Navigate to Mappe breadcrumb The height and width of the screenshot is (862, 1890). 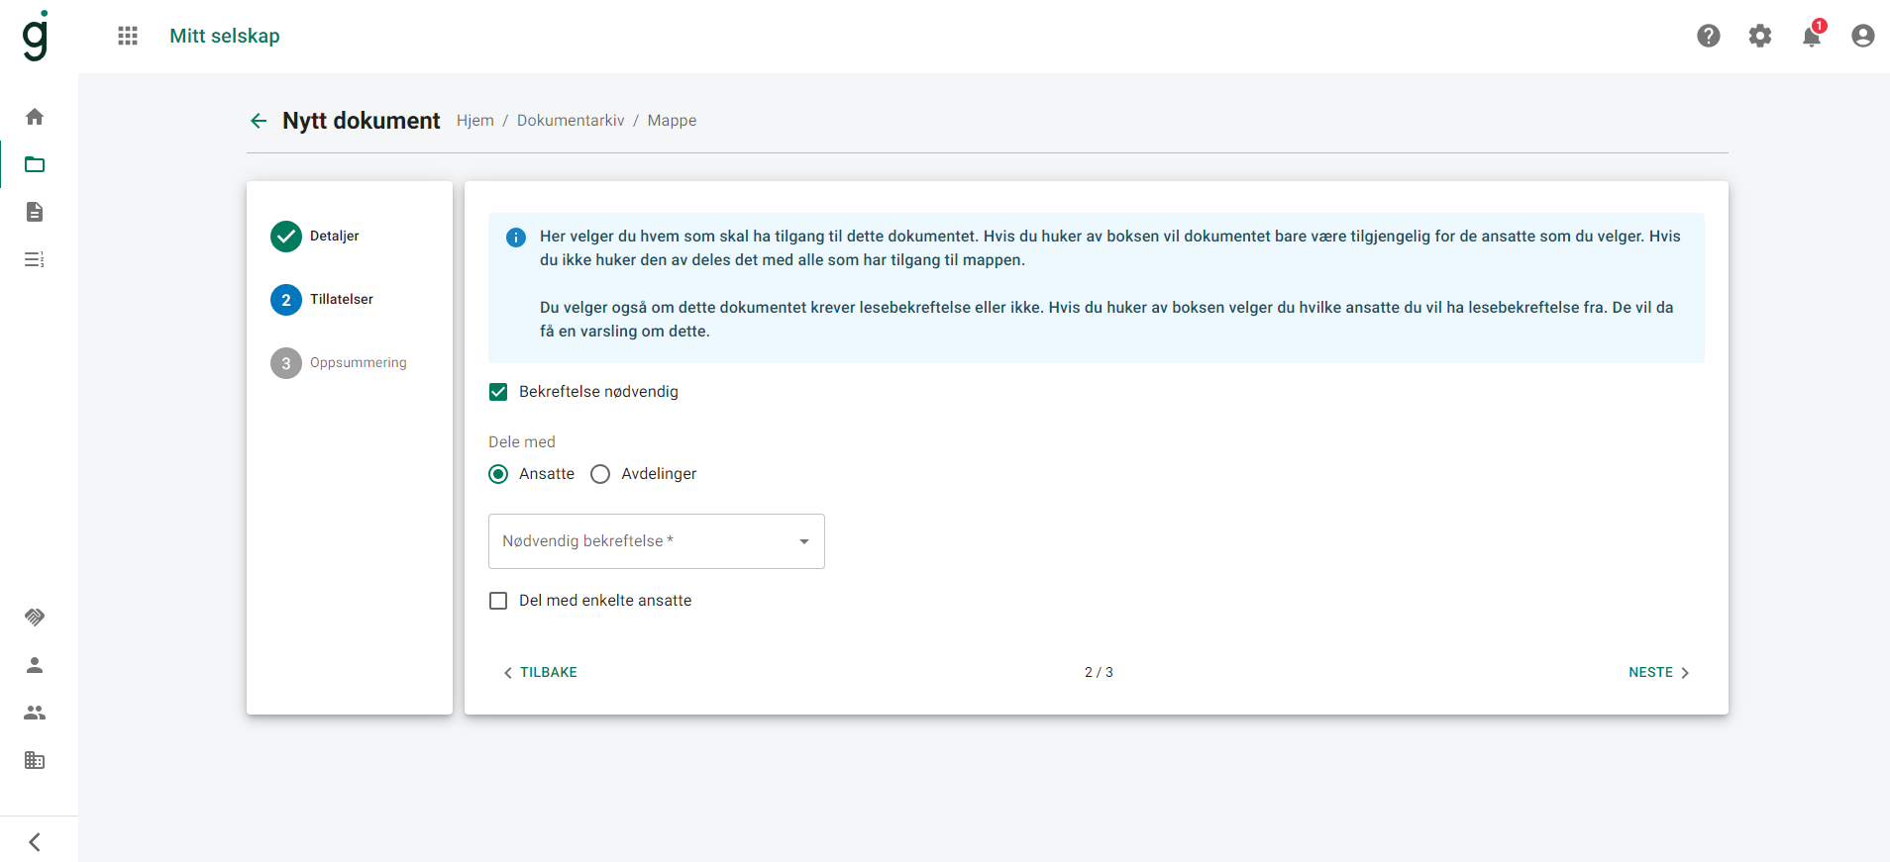click(672, 121)
